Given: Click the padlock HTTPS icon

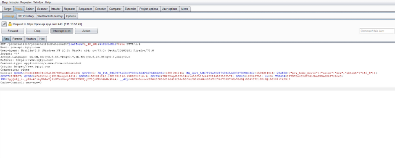Looking at the screenshot, I should coord(10,24).
